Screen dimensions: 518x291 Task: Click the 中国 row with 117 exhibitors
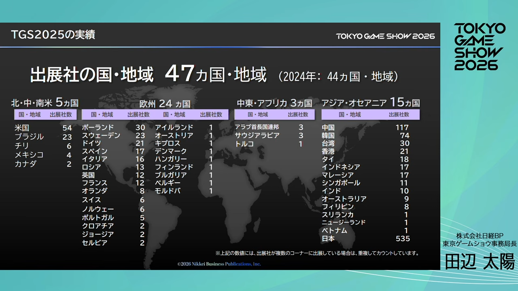coord(364,127)
